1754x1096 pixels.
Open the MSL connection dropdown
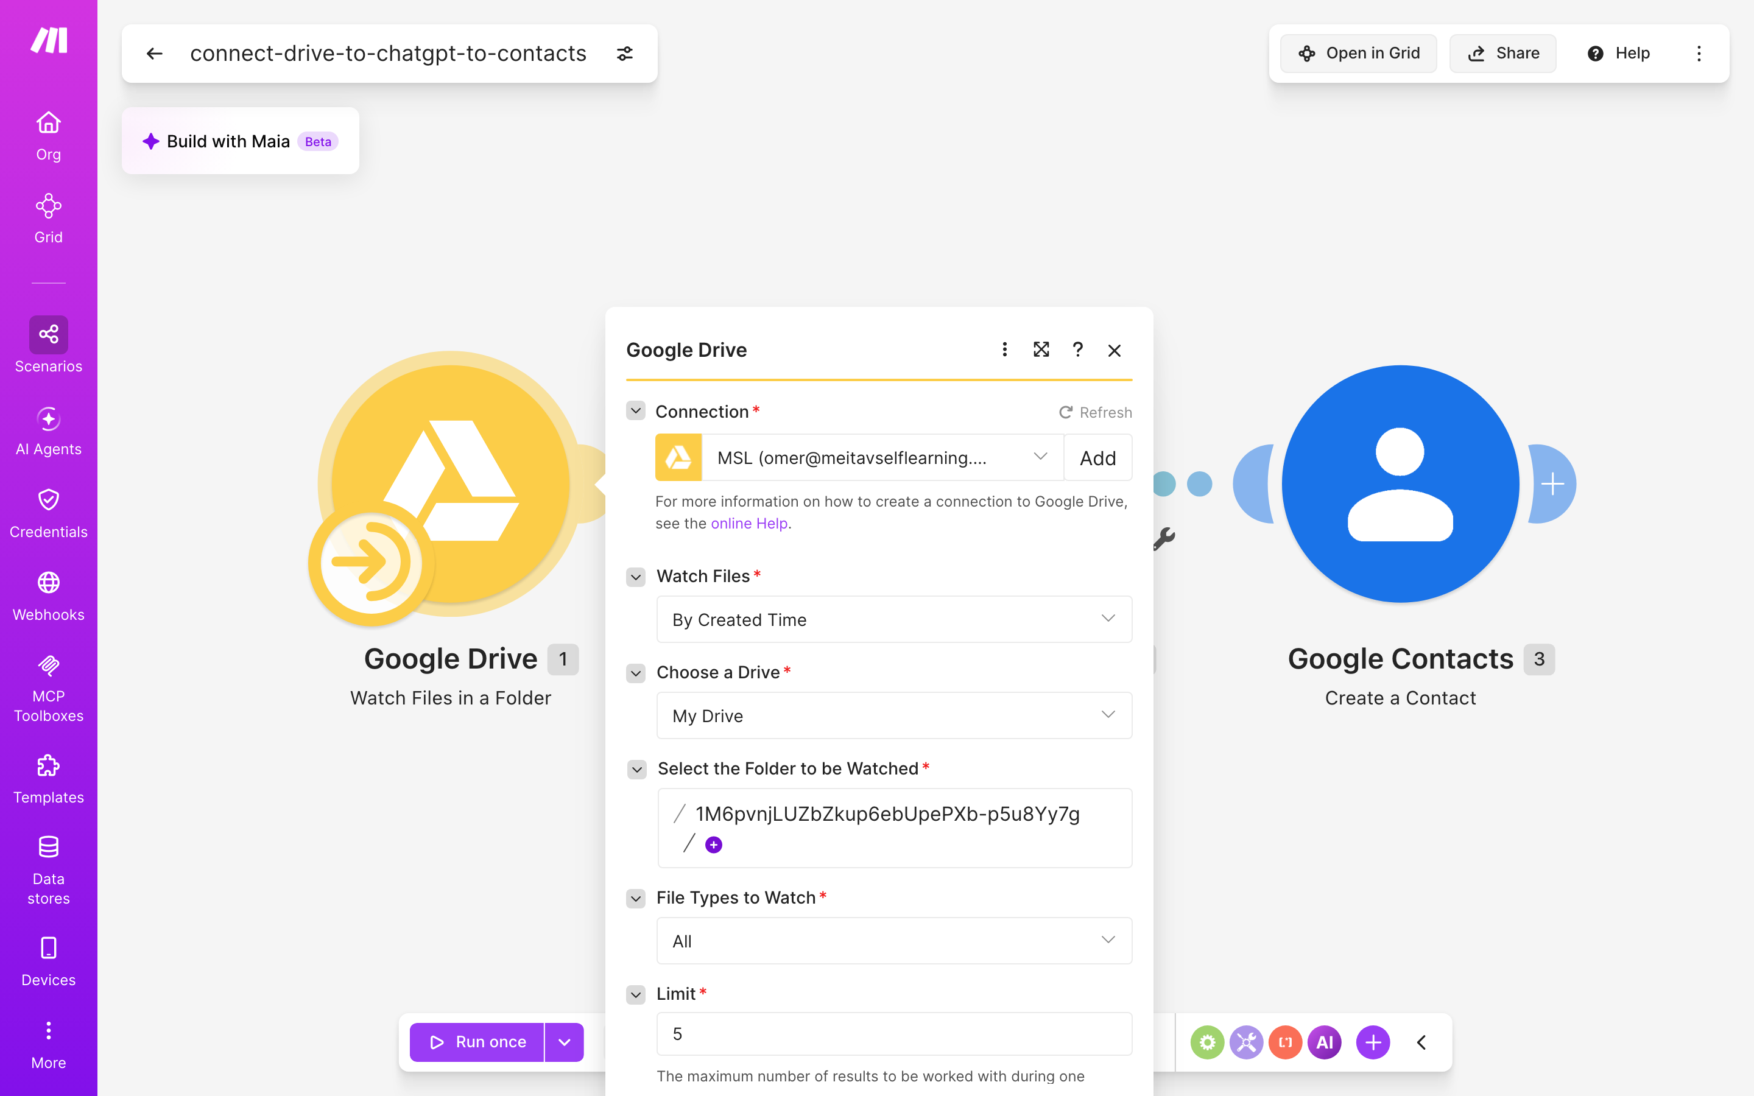coord(883,457)
